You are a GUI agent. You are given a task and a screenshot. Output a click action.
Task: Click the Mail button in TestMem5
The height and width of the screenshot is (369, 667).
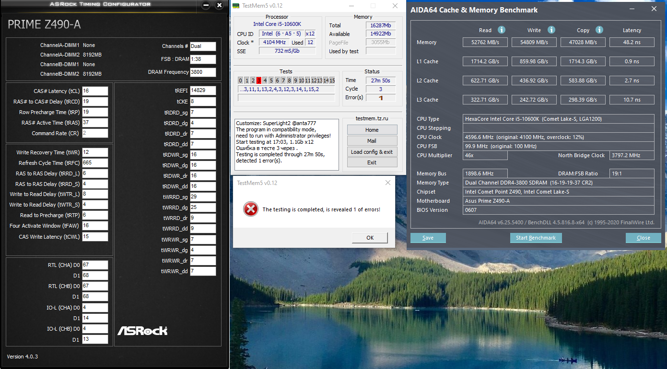pyautogui.click(x=372, y=141)
